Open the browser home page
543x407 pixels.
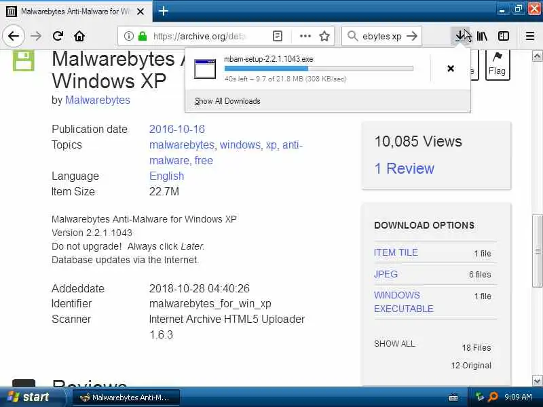[79, 36]
